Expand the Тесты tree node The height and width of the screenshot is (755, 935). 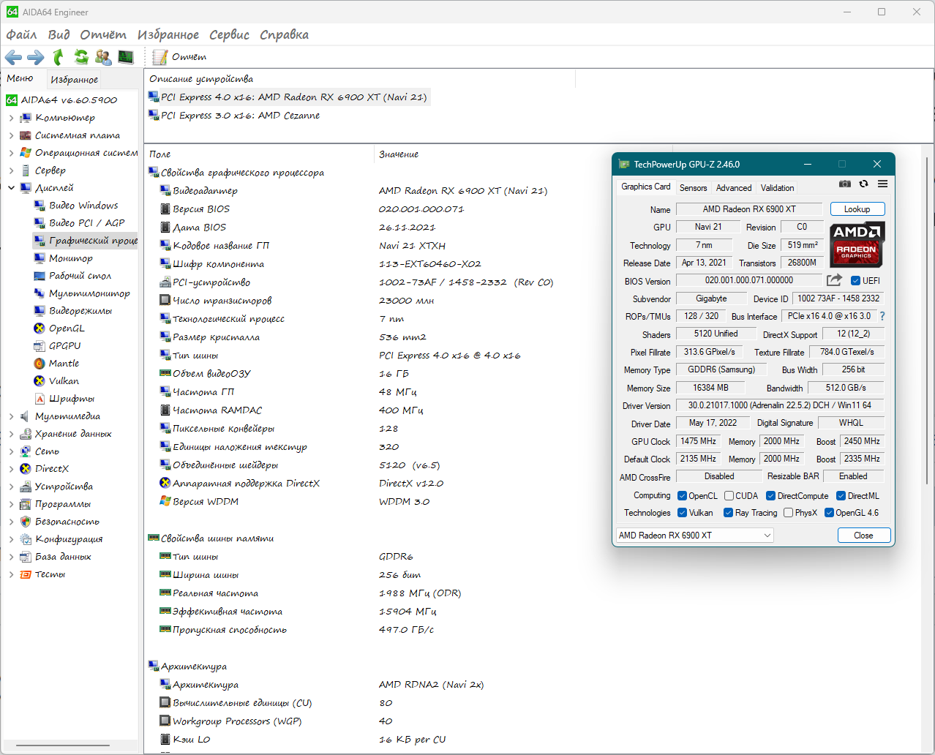point(11,574)
